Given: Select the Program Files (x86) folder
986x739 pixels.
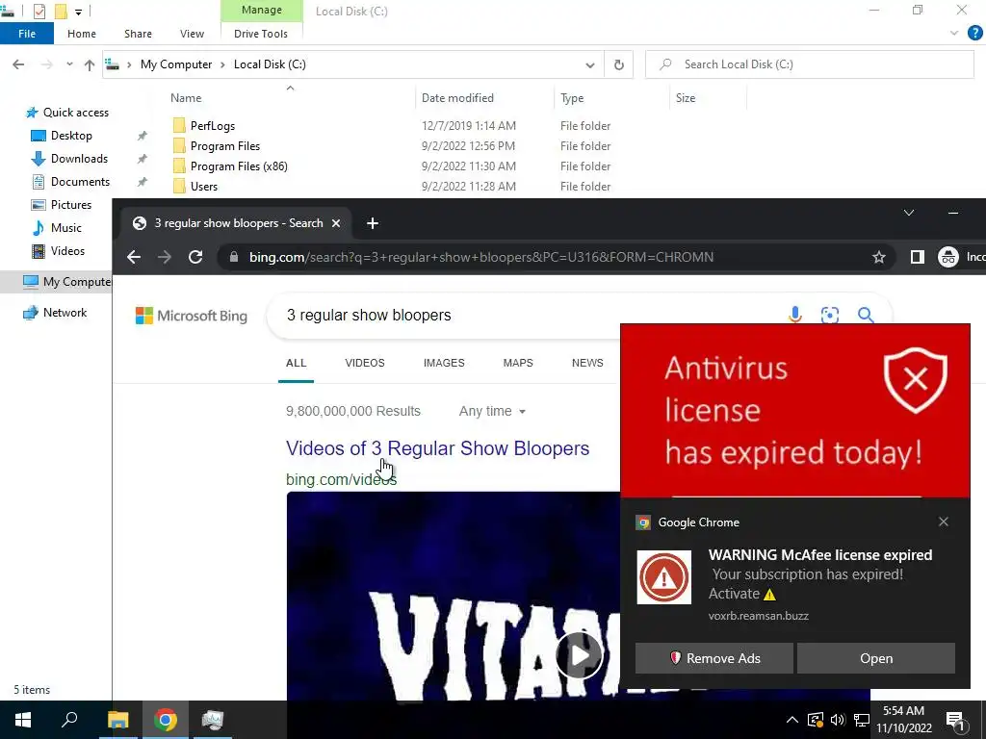Looking at the screenshot, I should click(x=239, y=166).
